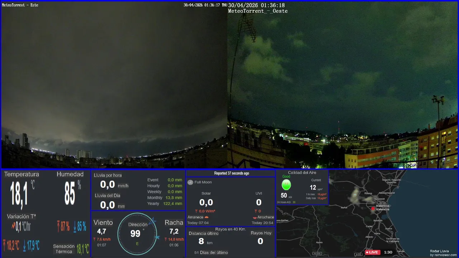
Task: Click the 'Calidad del Aire' heading
Action: [302, 173]
